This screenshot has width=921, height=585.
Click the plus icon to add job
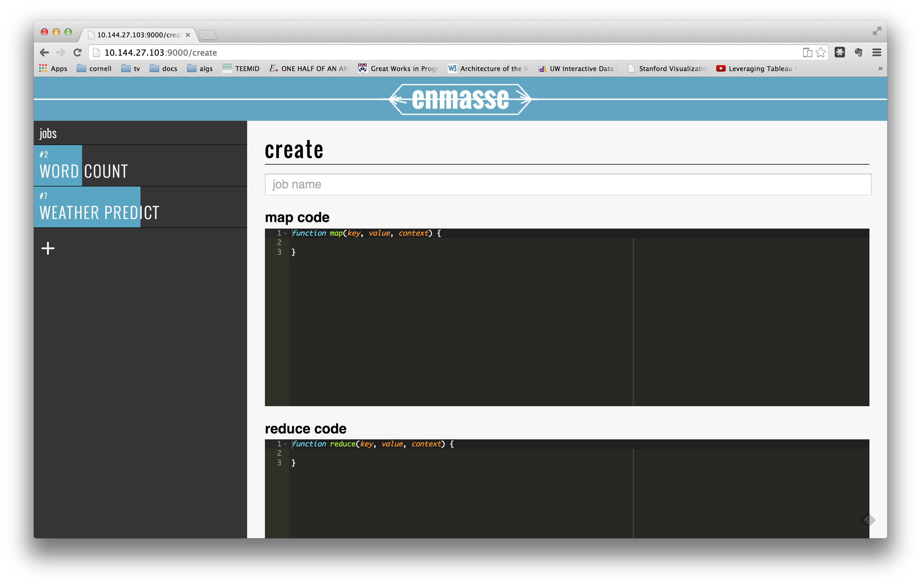[x=48, y=248]
